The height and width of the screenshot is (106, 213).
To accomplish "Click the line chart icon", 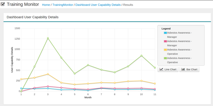I will 161,69.
